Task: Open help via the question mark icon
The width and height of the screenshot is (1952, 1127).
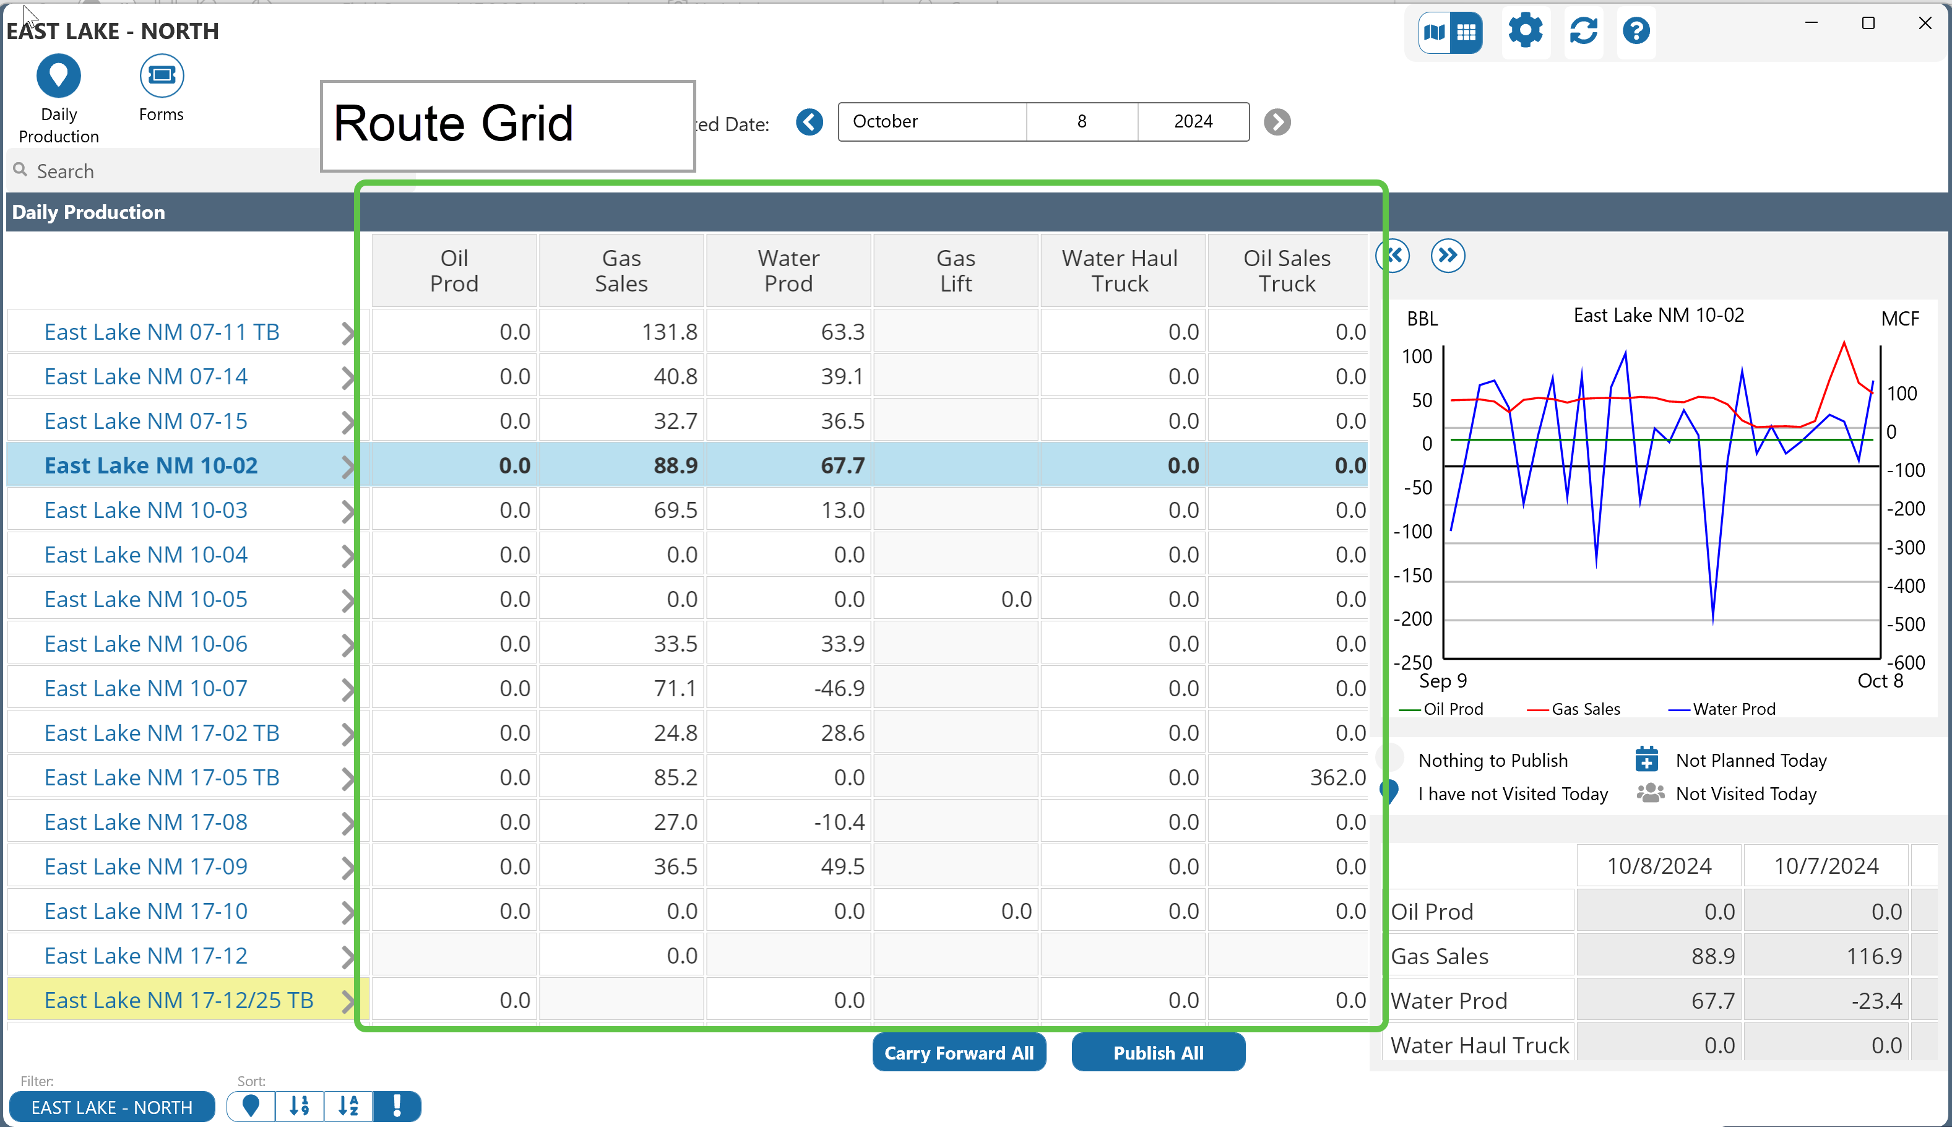Action: pos(1636,32)
